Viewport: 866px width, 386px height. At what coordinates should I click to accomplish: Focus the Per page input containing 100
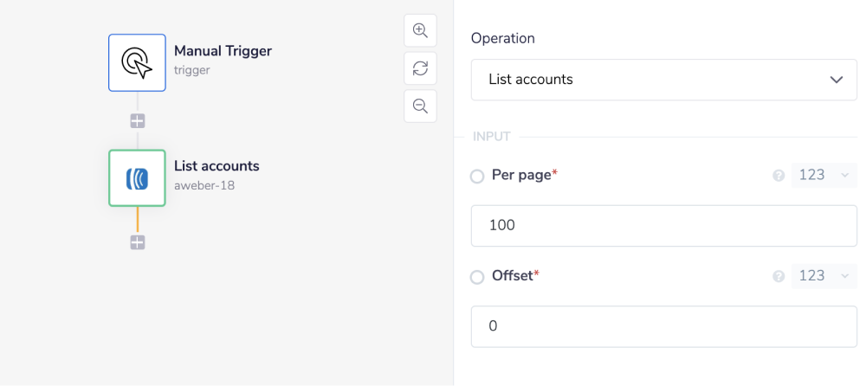(x=663, y=226)
